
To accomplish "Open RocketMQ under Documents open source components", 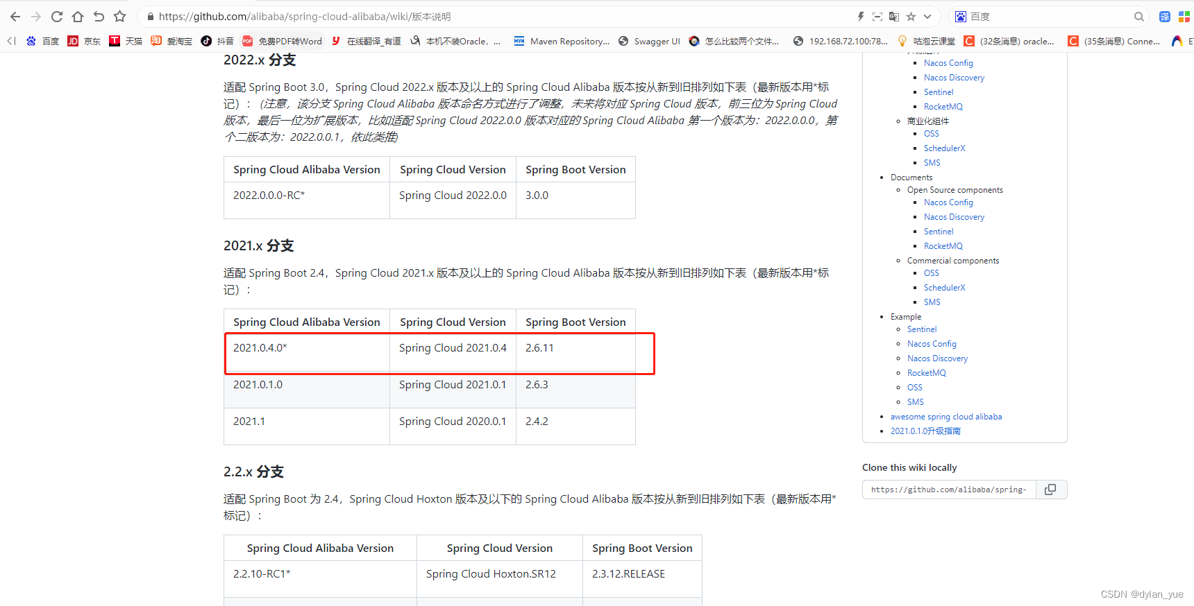I will tap(943, 246).
